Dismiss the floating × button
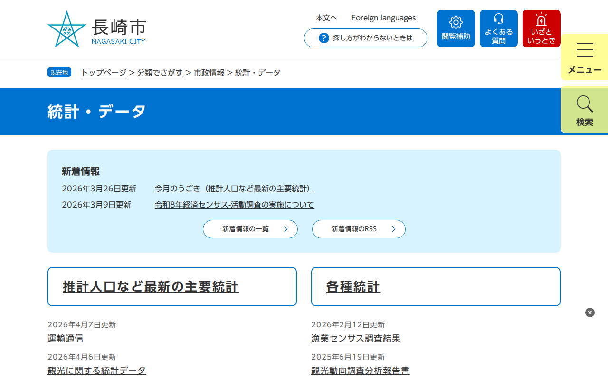Screen dimensions: 608x380 click(589, 313)
